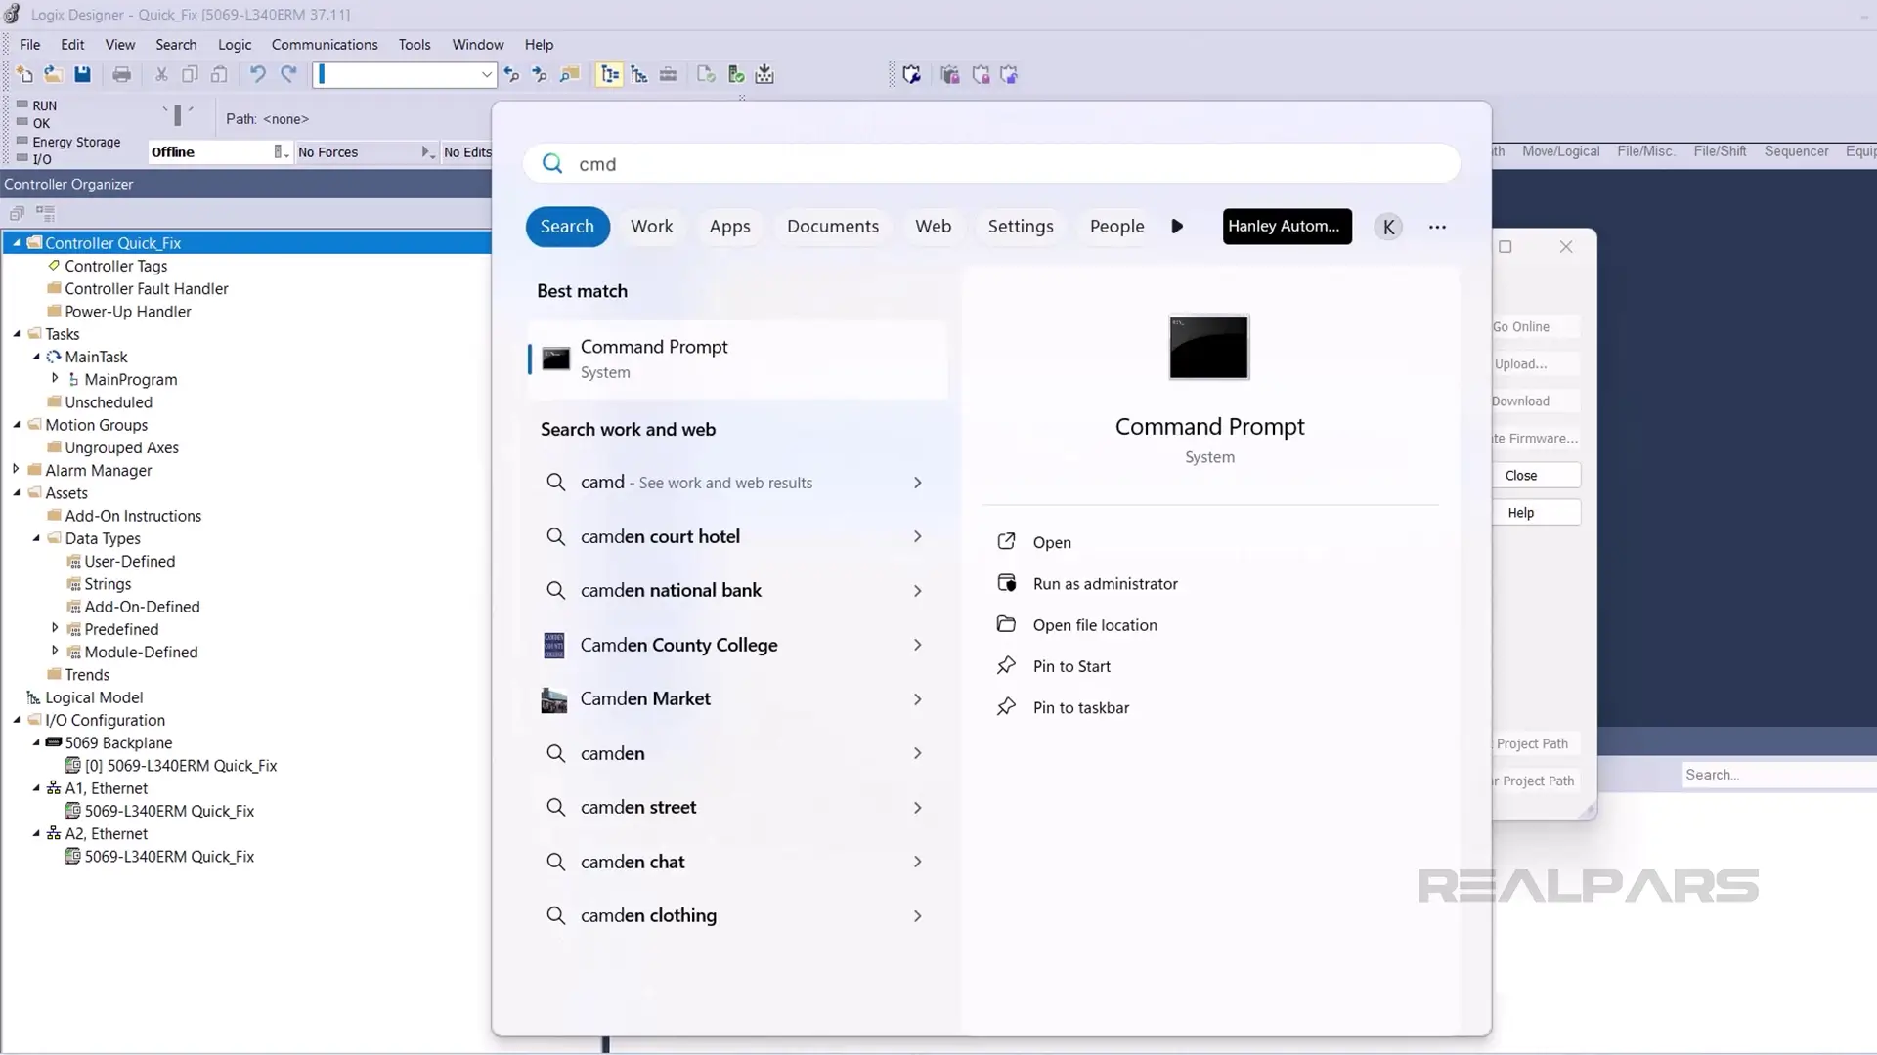Click the Search... field in the background window
The image size is (1877, 1055).
coord(1777,775)
